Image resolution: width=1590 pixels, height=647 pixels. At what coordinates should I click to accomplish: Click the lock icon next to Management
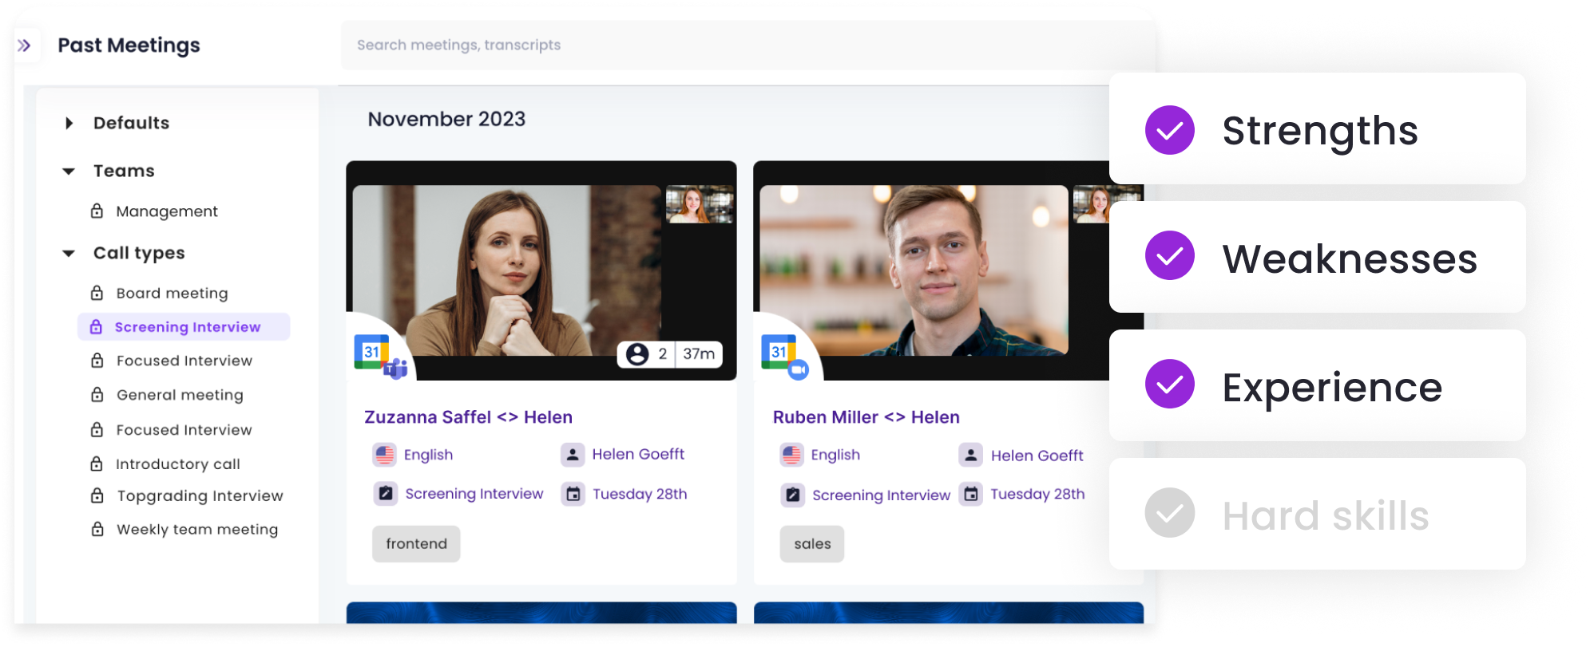tap(97, 211)
